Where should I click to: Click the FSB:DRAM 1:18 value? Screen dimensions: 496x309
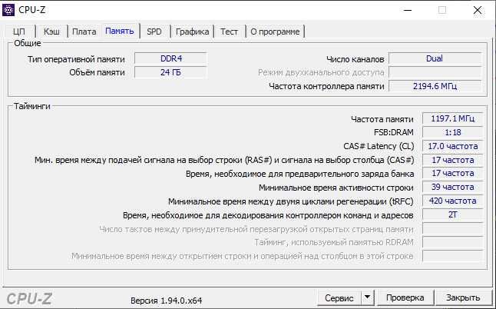click(x=452, y=132)
